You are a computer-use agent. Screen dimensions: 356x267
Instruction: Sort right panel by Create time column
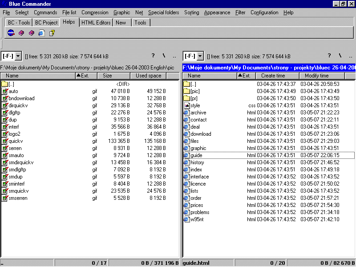(x=277, y=76)
